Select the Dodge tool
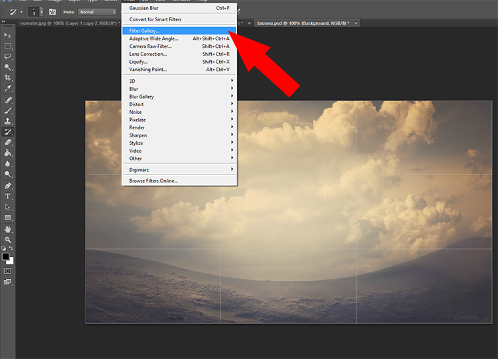This screenshot has width=498, height=359. 7,174
